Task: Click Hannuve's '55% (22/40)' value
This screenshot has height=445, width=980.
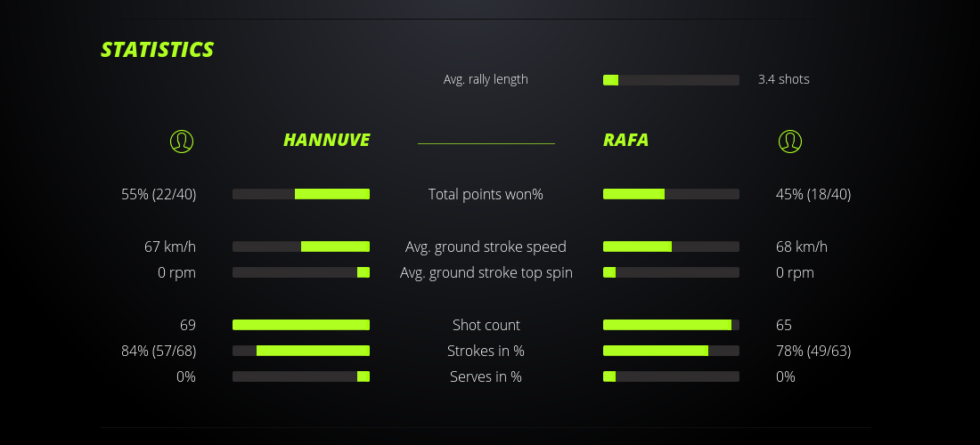Action: [159, 194]
